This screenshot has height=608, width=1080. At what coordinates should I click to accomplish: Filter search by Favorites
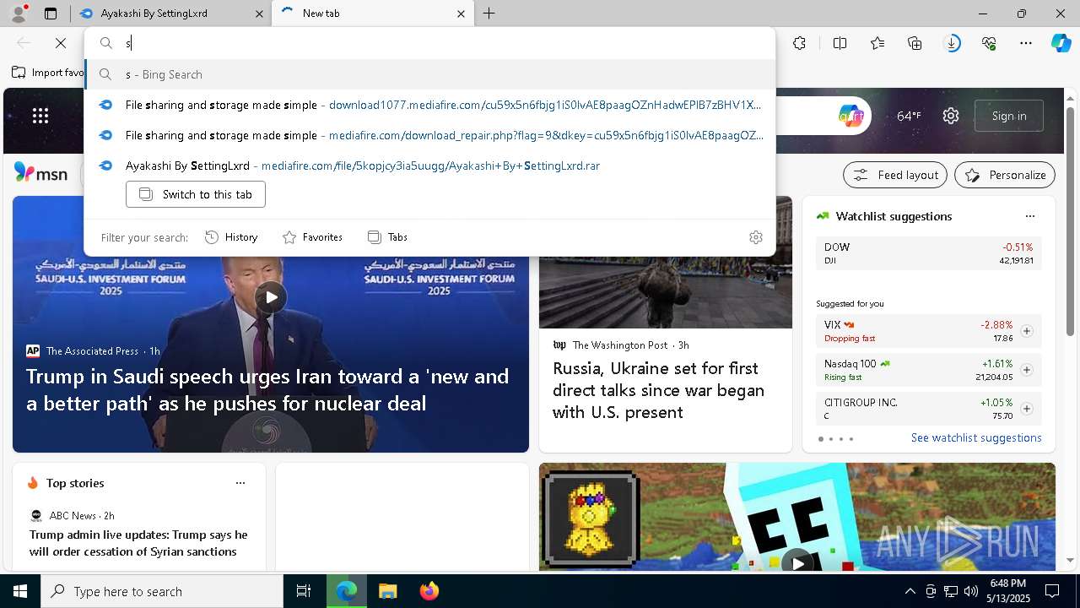(x=312, y=237)
